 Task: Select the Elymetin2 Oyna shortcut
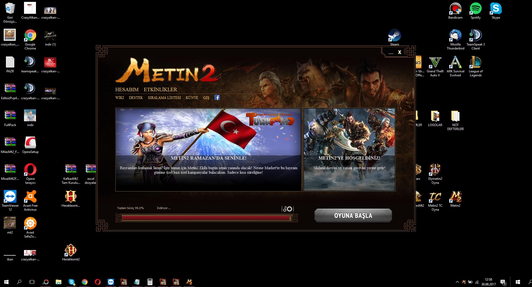435,174
